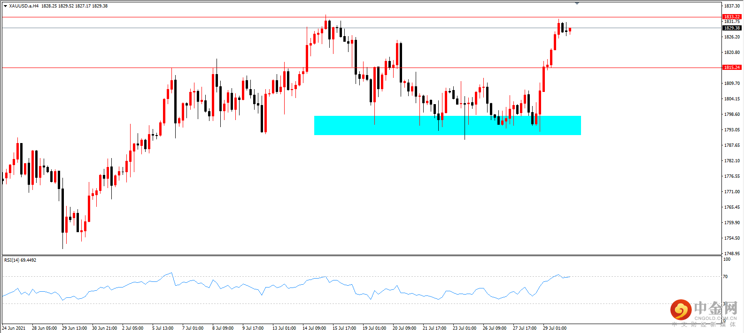The width and height of the screenshot is (744, 333).
Task: Click the 13 Jul 01:00 time label
Action: [284, 328]
